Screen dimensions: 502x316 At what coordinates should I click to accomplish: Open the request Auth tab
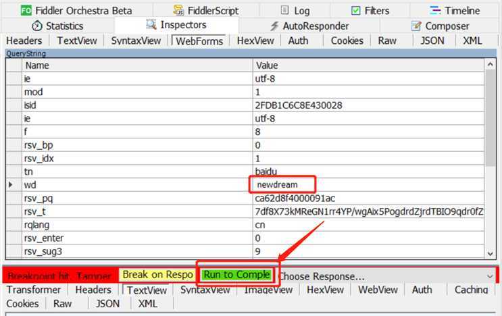(x=298, y=41)
